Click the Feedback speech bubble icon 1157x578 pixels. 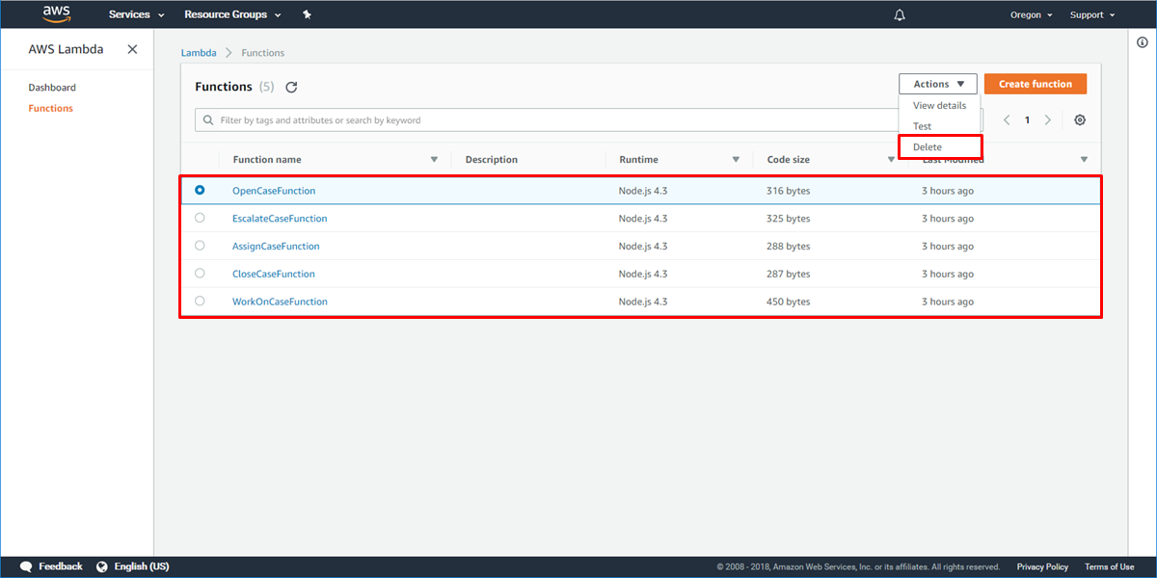26,566
